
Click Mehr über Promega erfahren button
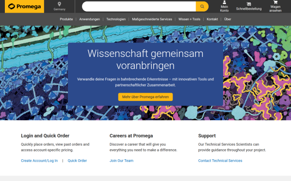[x=145, y=97]
